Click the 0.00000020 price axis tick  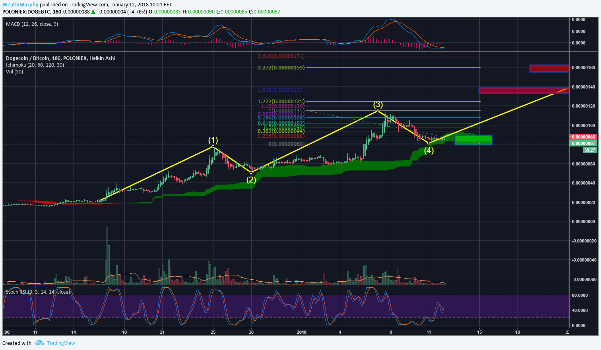click(x=583, y=202)
